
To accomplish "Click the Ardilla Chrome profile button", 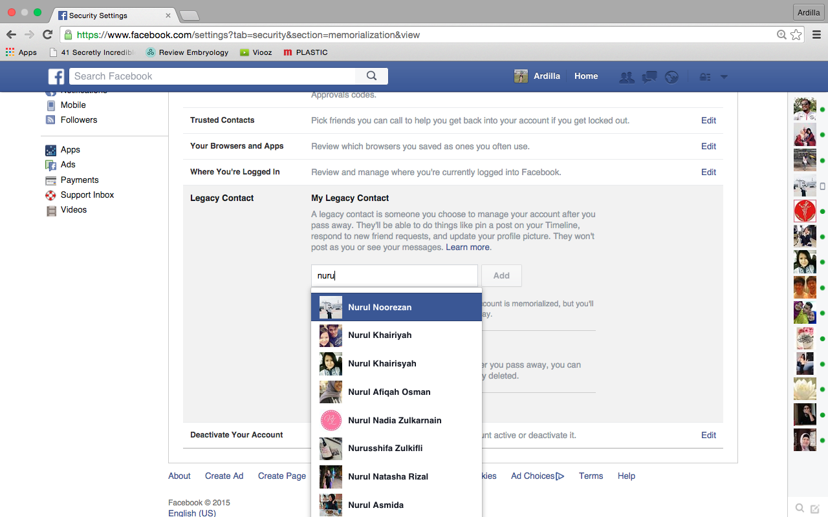I will pos(809,12).
